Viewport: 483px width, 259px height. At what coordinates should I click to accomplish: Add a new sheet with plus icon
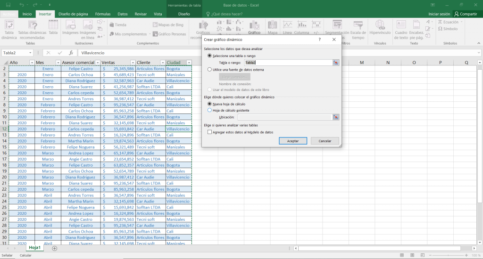tap(55, 248)
